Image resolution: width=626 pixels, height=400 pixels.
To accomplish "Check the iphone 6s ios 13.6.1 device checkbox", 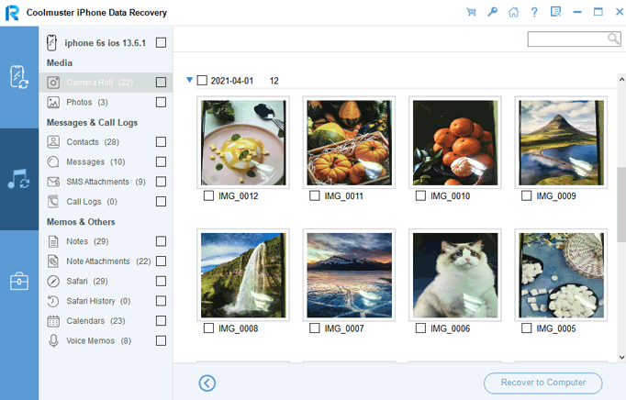I will click(161, 42).
